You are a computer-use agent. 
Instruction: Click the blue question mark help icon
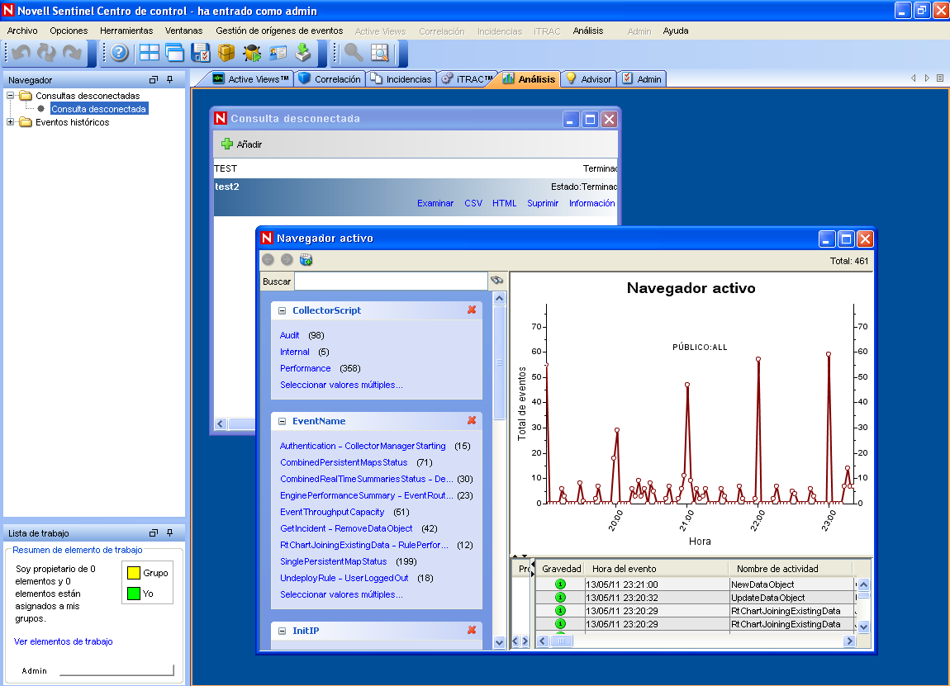pyautogui.click(x=120, y=53)
